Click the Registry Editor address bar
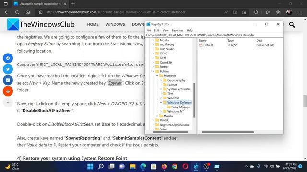Screen dimensions: 307x172 click(x=214, y=35)
